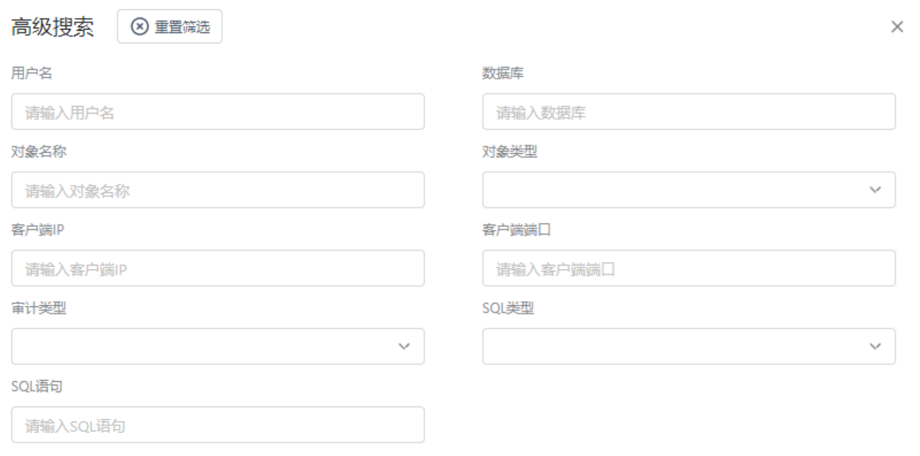Open the 对象类型 dropdown
This screenshot has height=456, width=920.
tap(687, 189)
